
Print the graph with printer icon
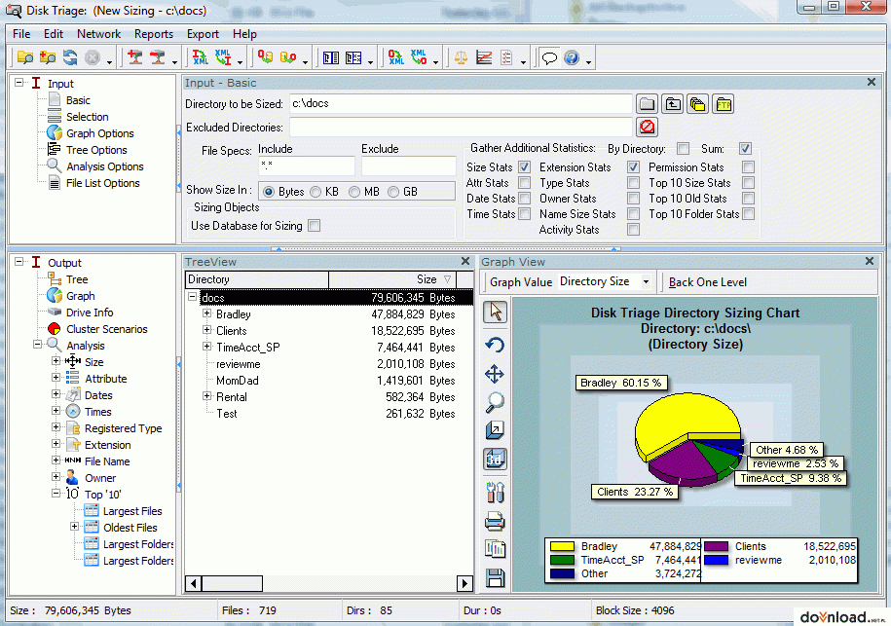[495, 521]
